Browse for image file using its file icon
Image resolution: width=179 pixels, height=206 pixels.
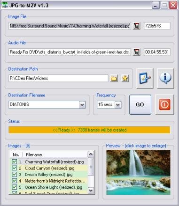click(137, 26)
